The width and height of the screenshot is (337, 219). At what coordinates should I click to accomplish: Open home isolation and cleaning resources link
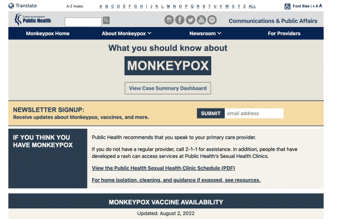tap(176, 180)
